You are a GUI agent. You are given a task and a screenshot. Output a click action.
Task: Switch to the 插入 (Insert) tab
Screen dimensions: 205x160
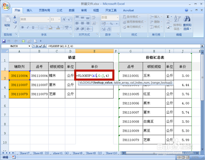tap(29, 10)
